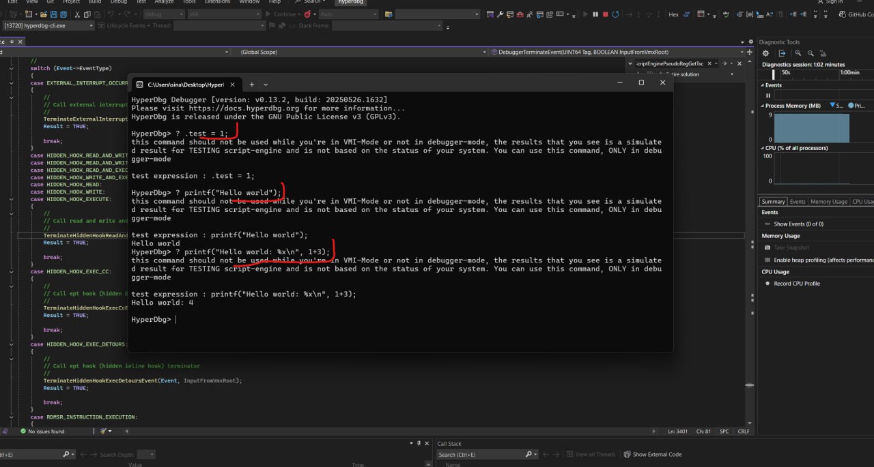Viewport: 874px width, 467px height.
Task: Open GitHub Copilot icon
Action: point(843,14)
